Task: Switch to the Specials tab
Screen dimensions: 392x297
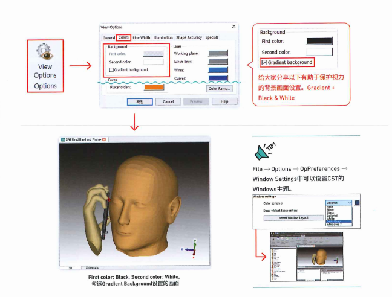Action: click(212, 37)
